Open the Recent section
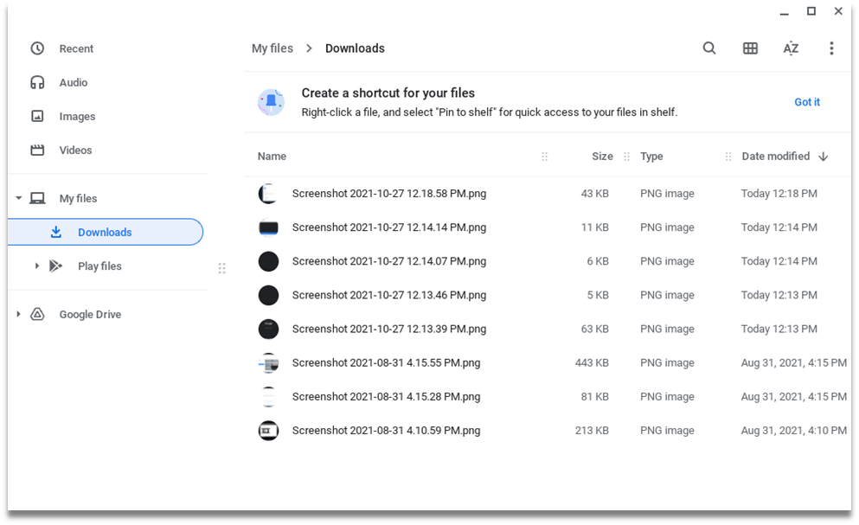 tap(76, 48)
